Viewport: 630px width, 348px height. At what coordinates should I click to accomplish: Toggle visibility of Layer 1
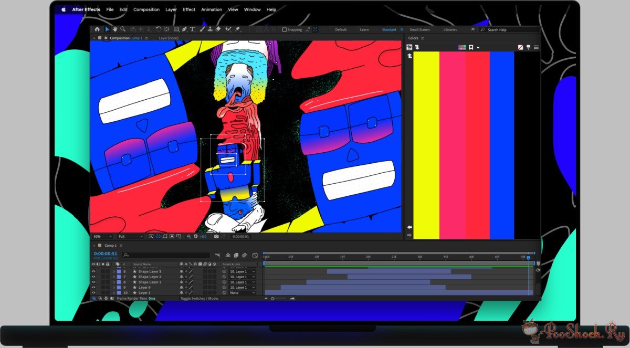pyautogui.click(x=94, y=293)
